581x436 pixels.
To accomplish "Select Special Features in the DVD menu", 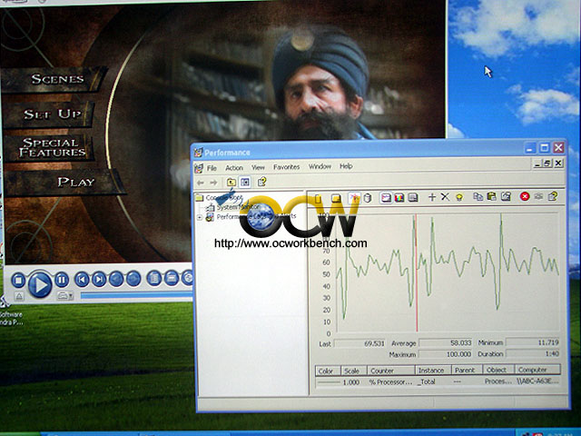I will click(53, 147).
